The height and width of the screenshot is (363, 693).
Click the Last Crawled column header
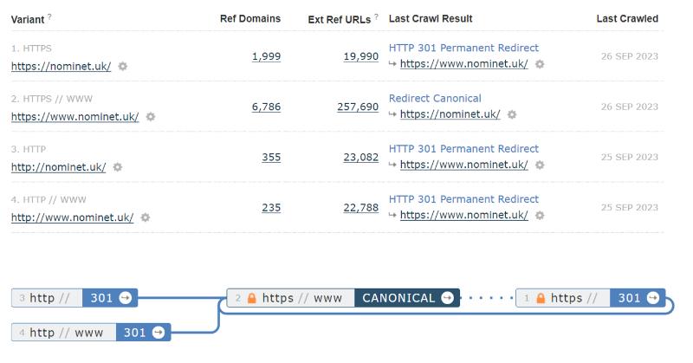click(627, 18)
